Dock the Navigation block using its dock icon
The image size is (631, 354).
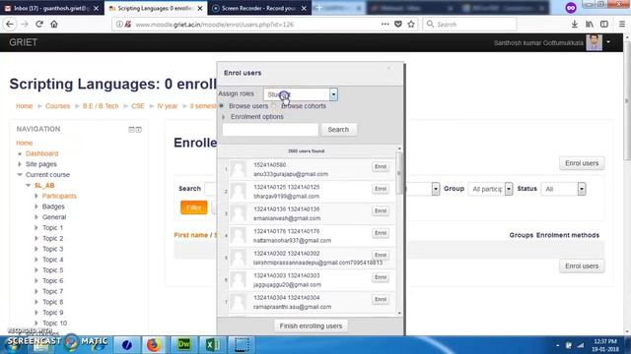click(x=138, y=129)
